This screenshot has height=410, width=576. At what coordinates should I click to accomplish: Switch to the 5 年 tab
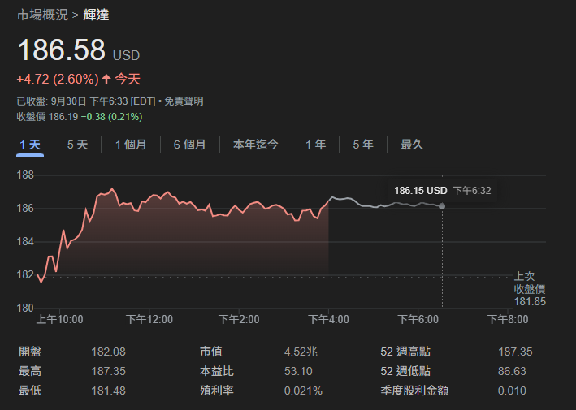point(362,145)
